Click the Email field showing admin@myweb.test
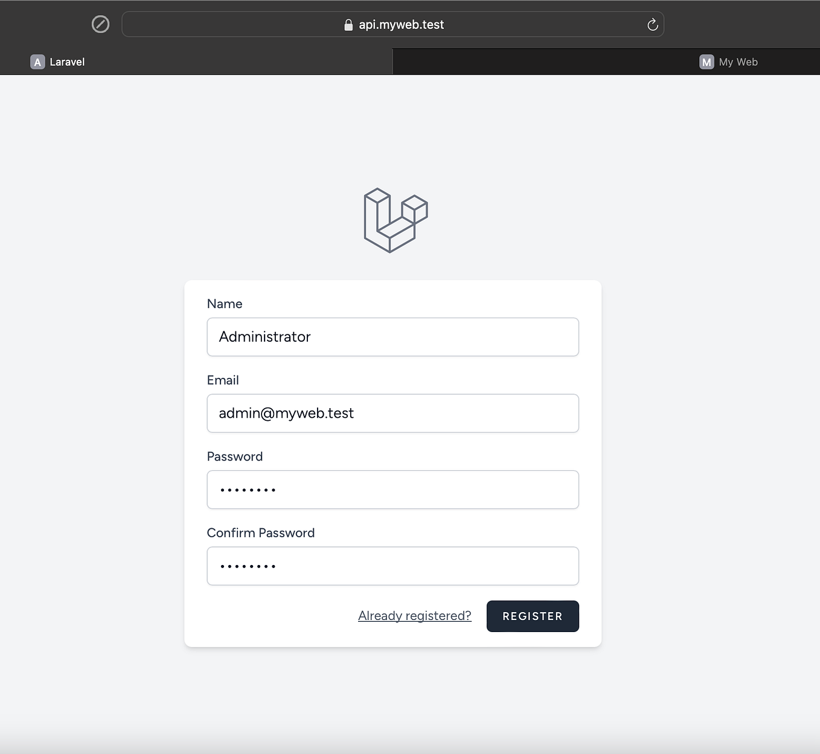820x754 pixels. coord(392,413)
